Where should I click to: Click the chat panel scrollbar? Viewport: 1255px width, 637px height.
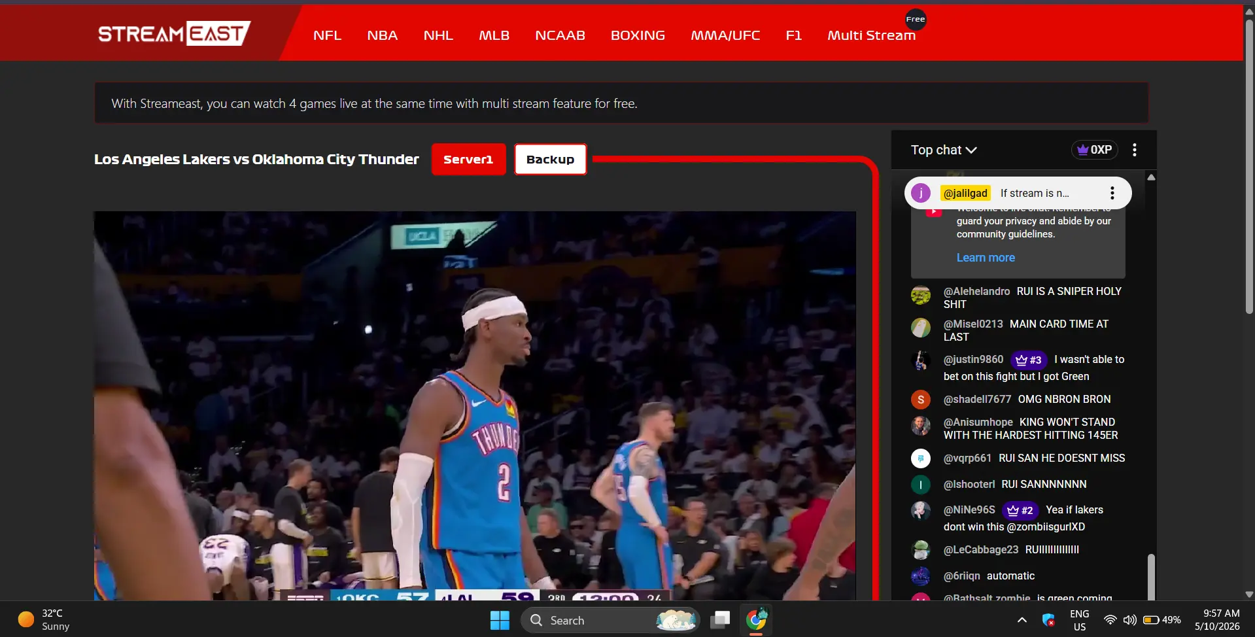tap(1151, 576)
